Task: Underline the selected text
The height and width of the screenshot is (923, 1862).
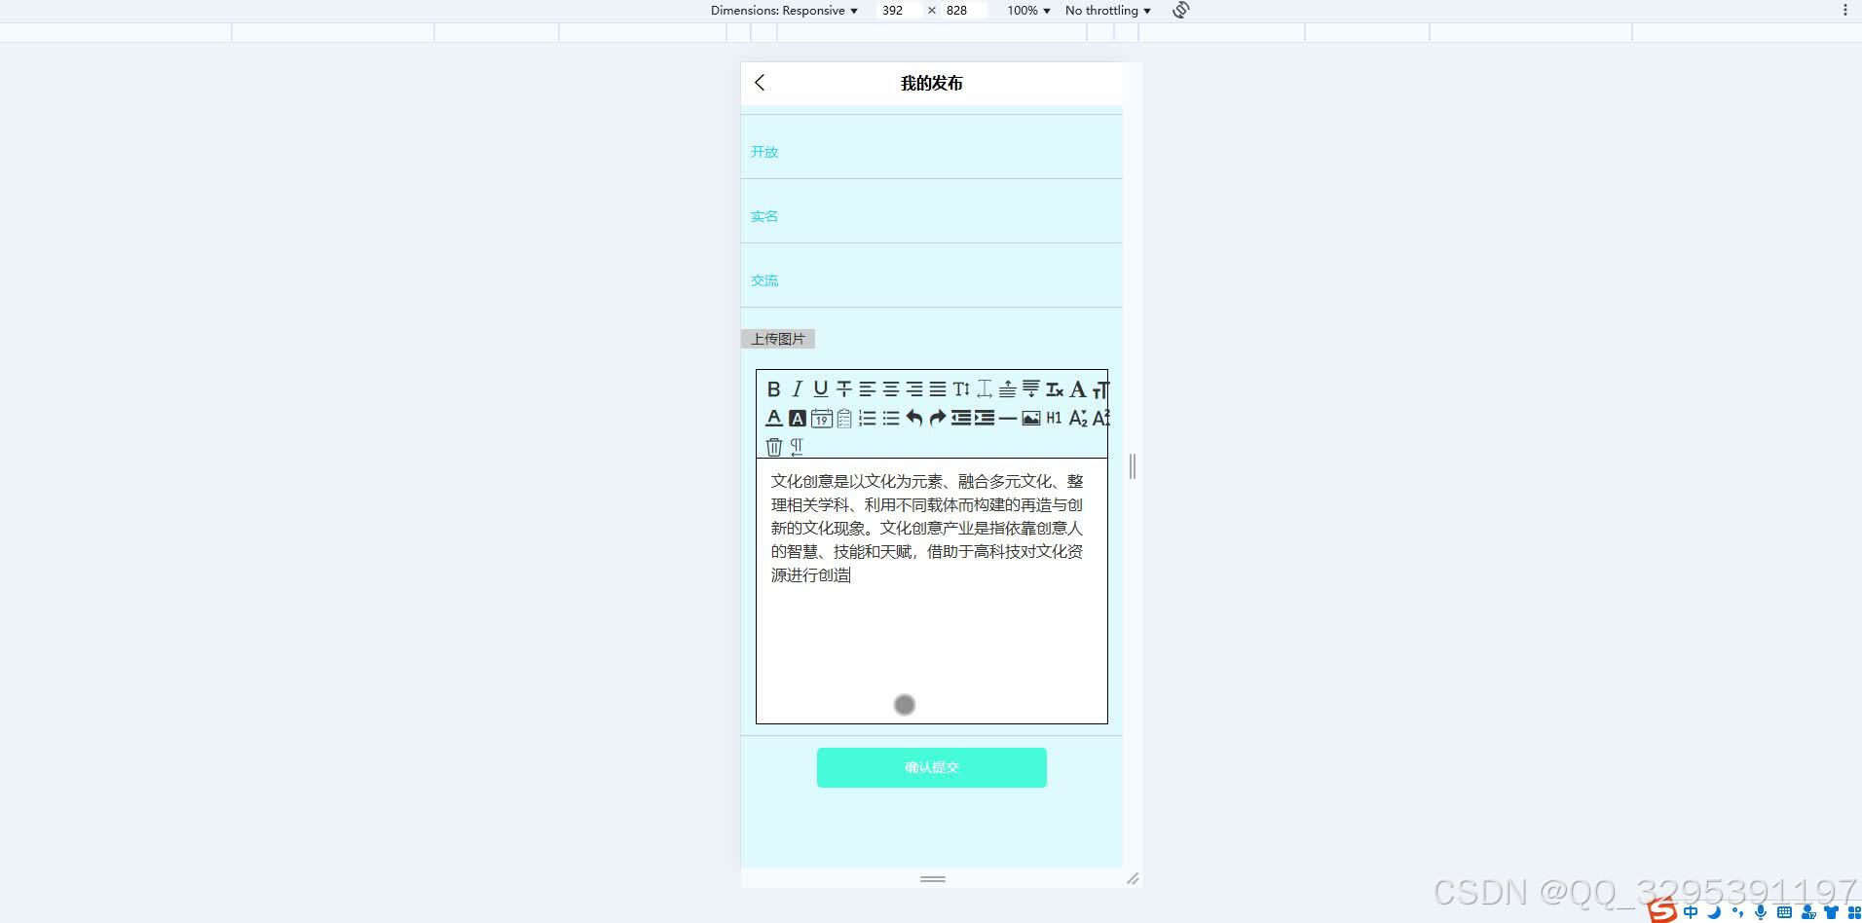Action: [x=820, y=388]
